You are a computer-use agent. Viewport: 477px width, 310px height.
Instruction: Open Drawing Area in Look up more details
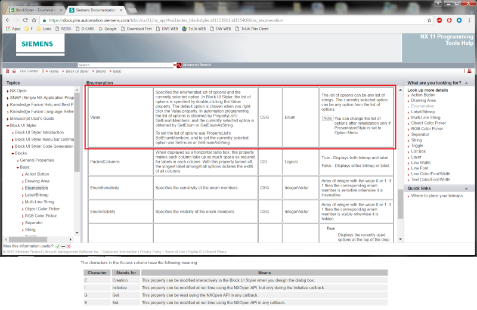[423, 100]
